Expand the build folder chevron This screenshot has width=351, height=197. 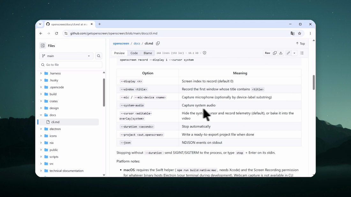pos(41,94)
